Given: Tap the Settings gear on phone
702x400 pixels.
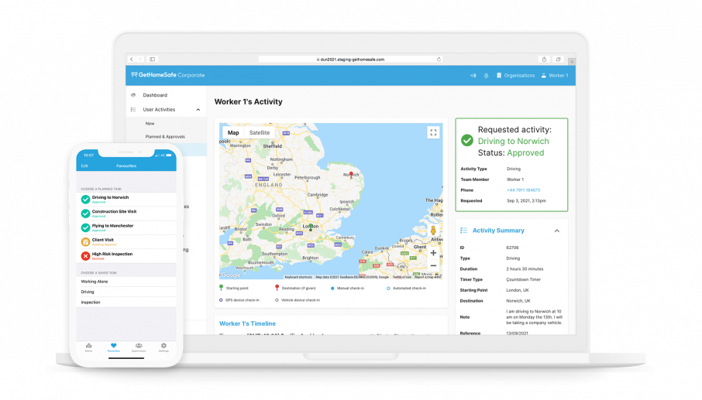Looking at the screenshot, I should [163, 346].
